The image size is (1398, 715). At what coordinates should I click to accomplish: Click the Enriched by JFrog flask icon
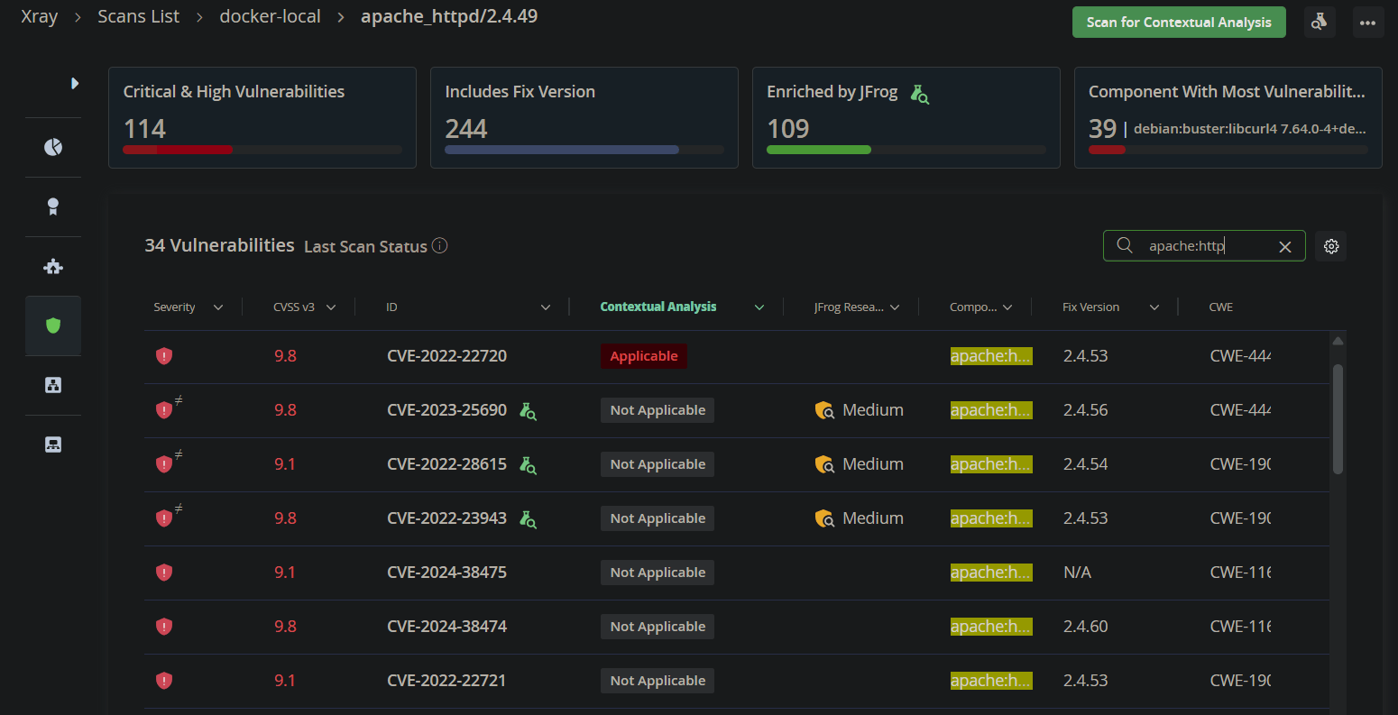[x=919, y=93]
